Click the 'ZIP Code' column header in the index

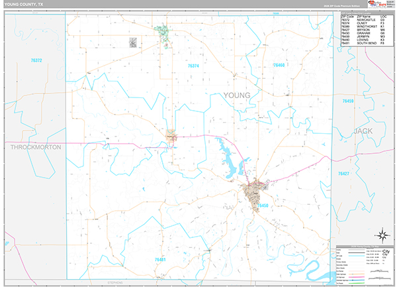[347, 17]
